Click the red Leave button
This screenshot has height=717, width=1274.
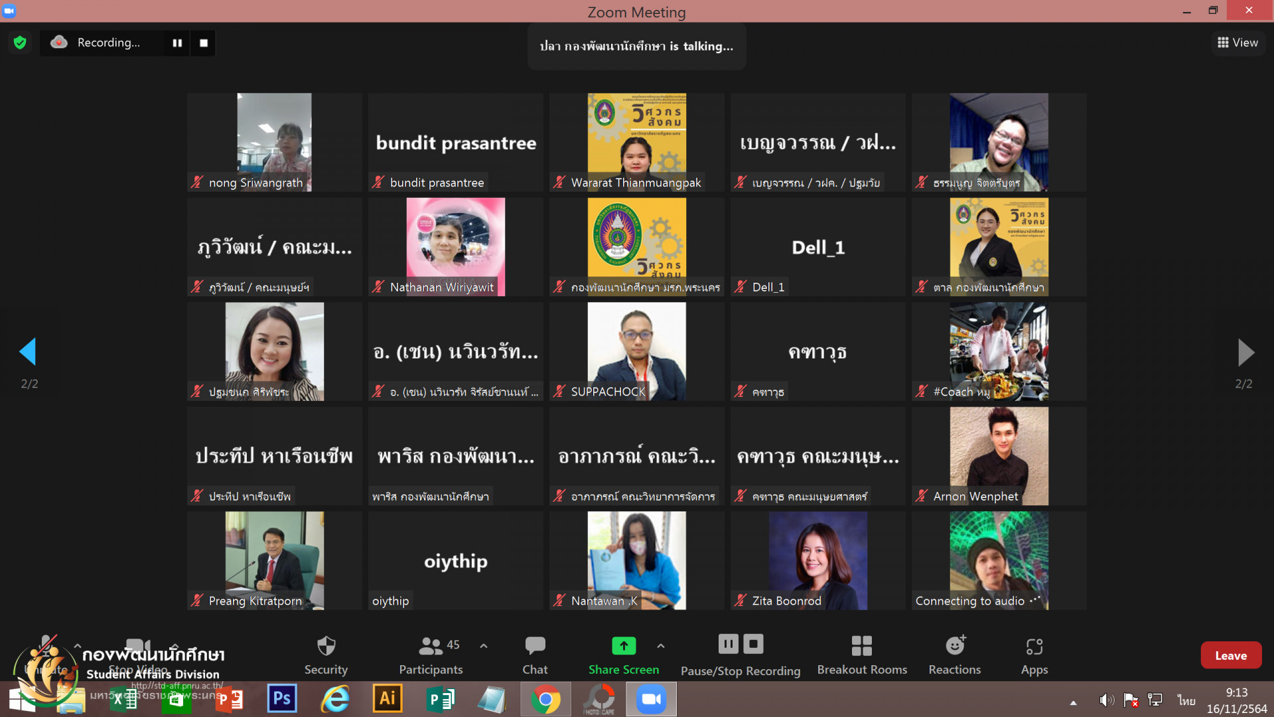pyautogui.click(x=1230, y=655)
